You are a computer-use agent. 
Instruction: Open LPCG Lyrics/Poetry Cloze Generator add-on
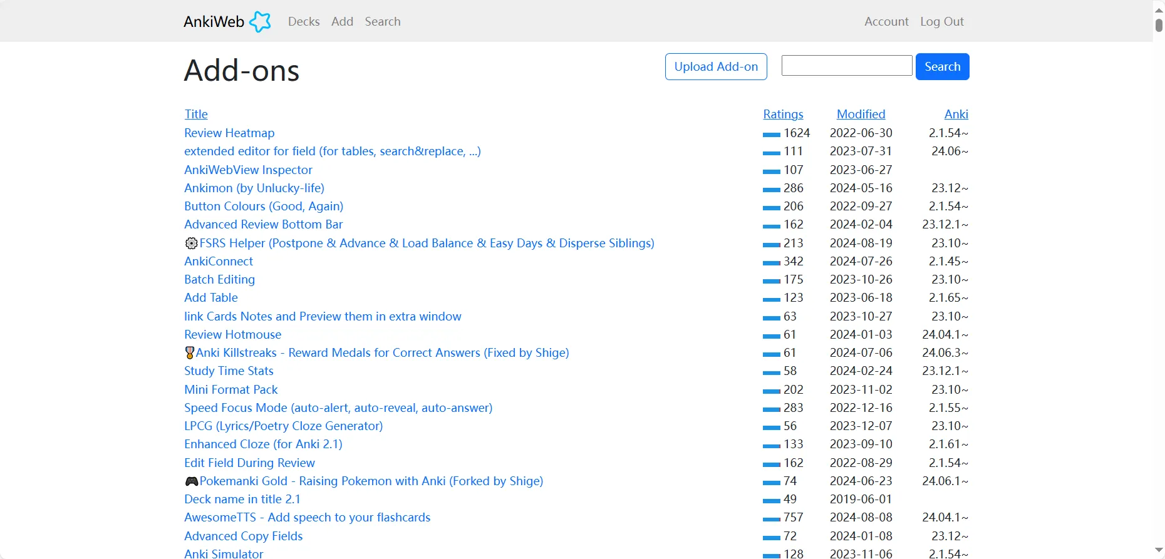coord(283,426)
